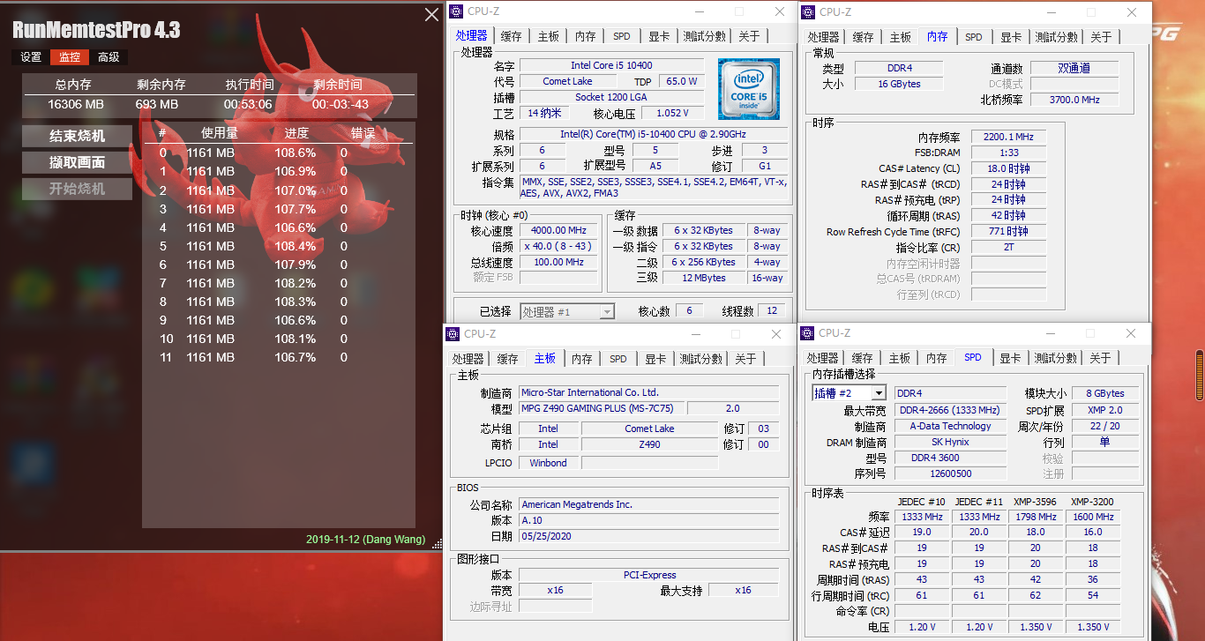Image resolution: width=1205 pixels, height=641 pixels.
Task: Click the CPU-Z icon in the processor window title bar
Action: pyautogui.click(x=455, y=11)
